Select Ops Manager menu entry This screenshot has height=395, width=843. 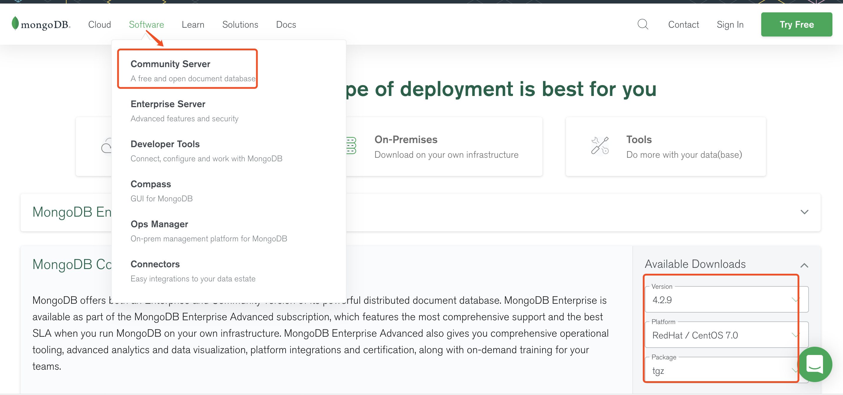click(x=209, y=231)
